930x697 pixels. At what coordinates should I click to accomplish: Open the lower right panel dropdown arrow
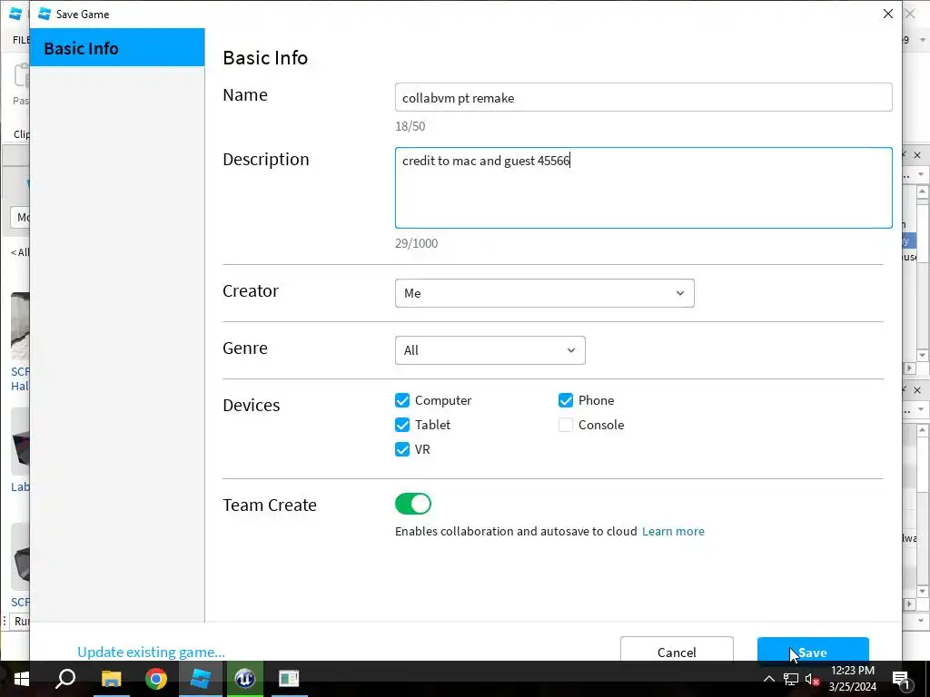pos(921,409)
